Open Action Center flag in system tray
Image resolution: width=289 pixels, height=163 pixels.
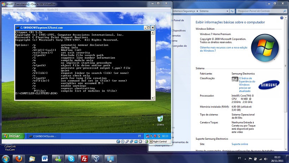[x=250, y=159]
